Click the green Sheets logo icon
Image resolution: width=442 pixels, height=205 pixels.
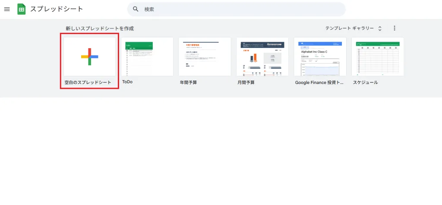22,9
